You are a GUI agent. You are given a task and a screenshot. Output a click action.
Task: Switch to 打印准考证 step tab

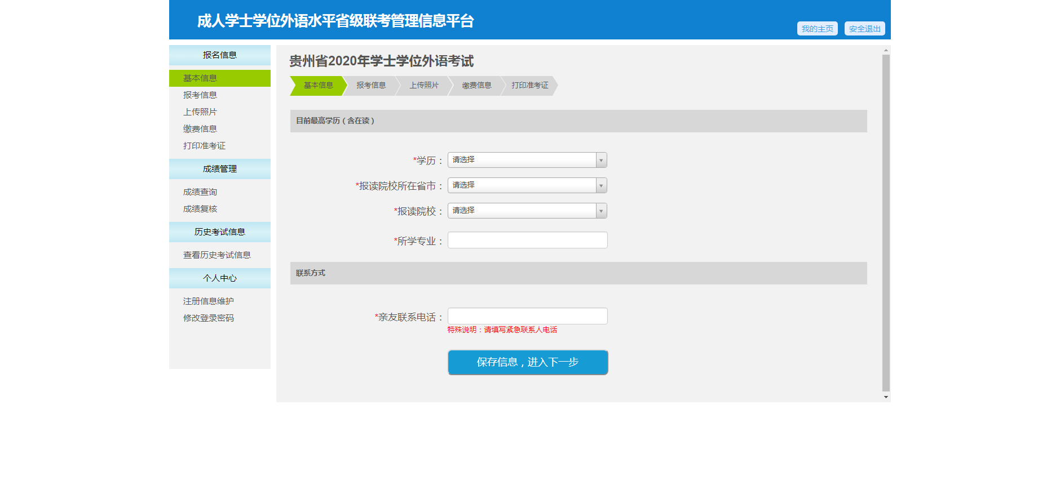tap(529, 86)
